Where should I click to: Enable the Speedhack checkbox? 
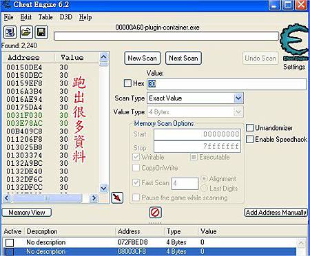[x=249, y=139]
